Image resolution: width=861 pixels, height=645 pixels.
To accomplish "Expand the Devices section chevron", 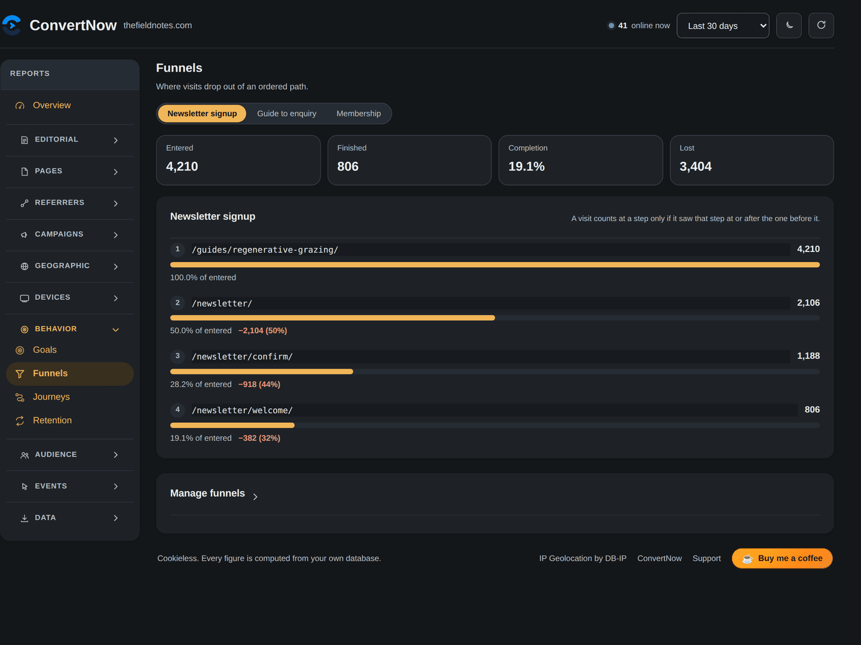I will 115,298.
